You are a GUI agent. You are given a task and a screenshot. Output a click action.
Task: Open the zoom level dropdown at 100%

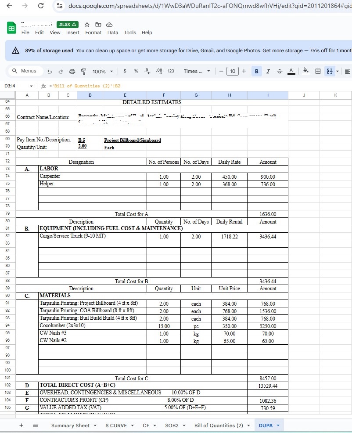tap(103, 71)
